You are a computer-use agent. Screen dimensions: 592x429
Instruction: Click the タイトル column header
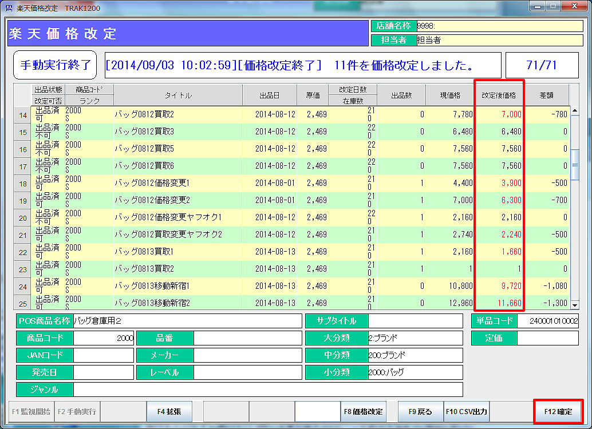[178, 96]
